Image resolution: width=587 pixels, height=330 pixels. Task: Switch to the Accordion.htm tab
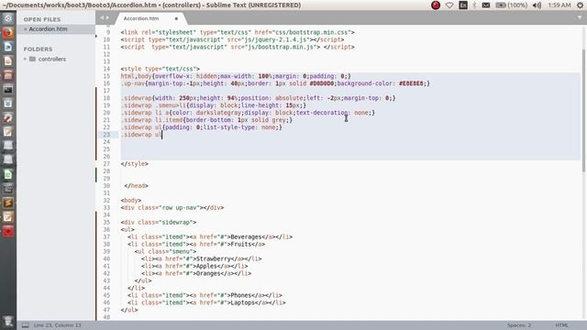[141, 18]
